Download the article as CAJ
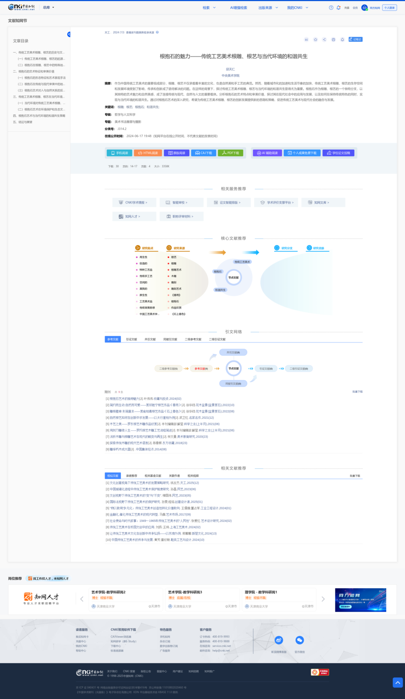Viewport: 405px width, 699px height. [204, 153]
